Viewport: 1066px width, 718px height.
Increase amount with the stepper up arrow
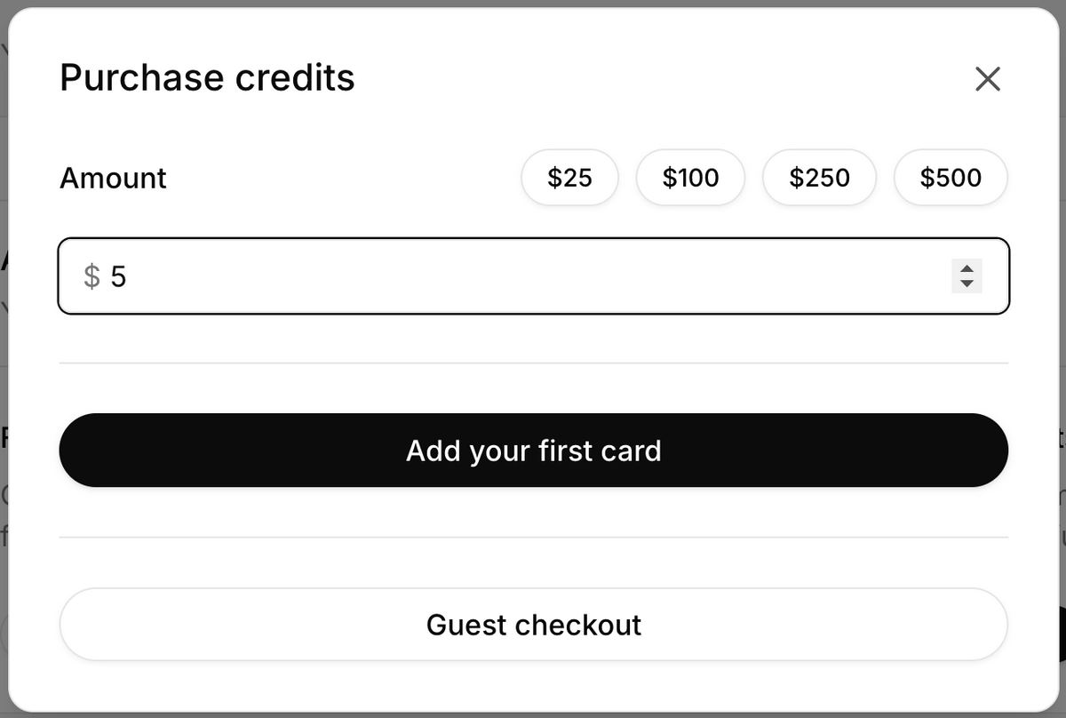(x=967, y=267)
